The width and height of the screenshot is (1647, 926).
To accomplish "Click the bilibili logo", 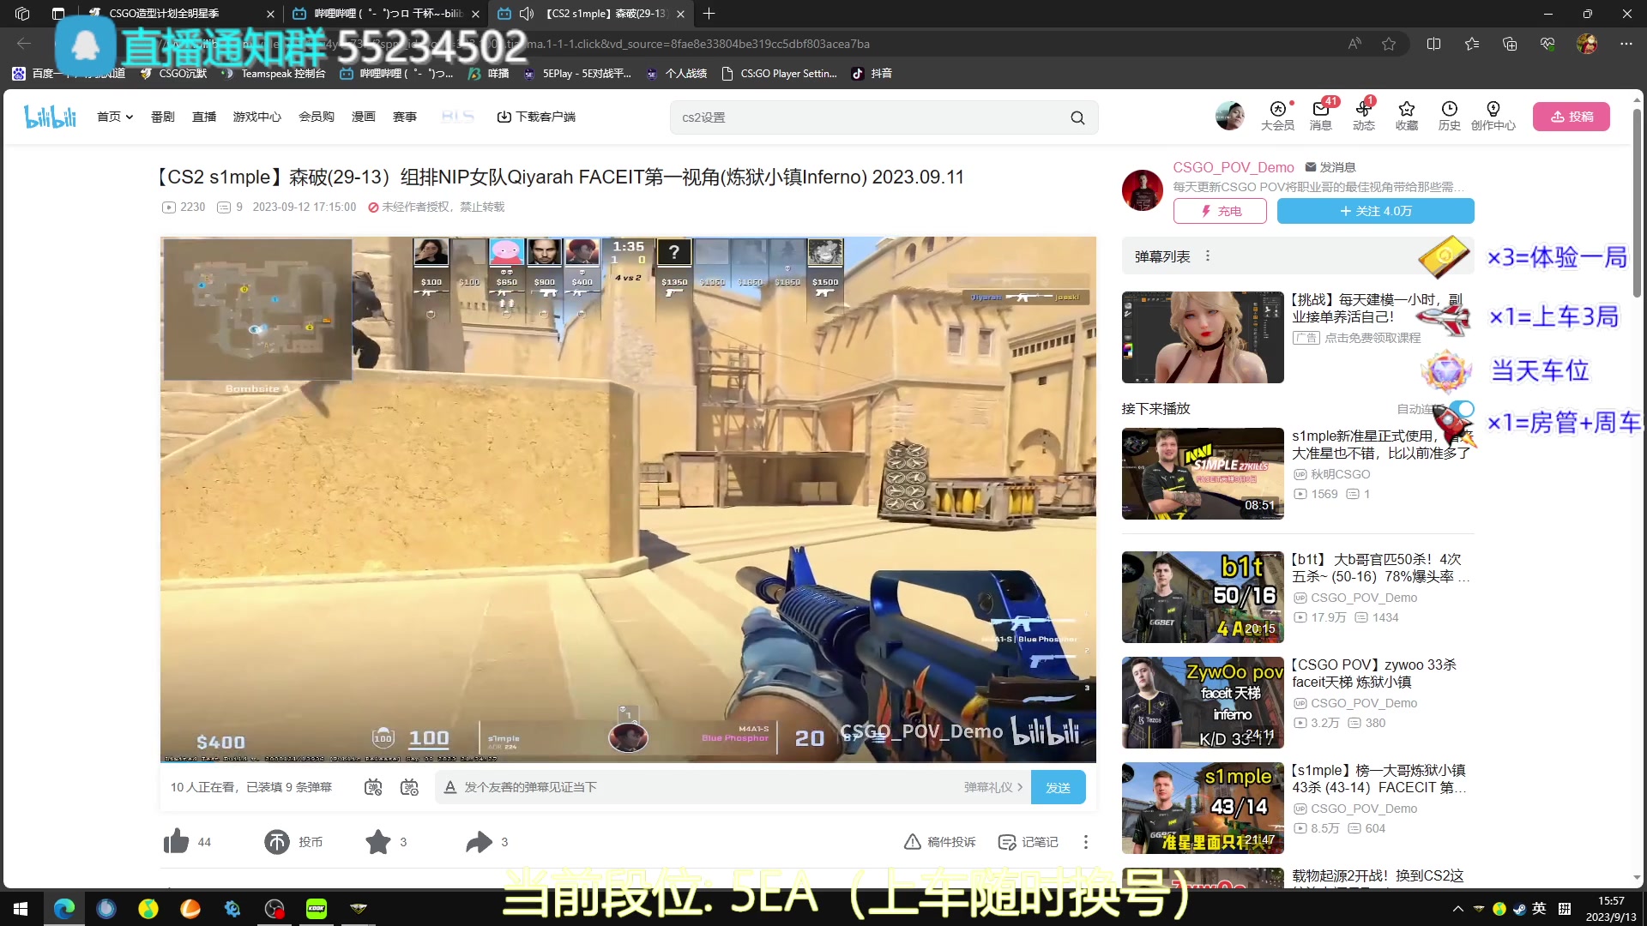I will 50,117.
